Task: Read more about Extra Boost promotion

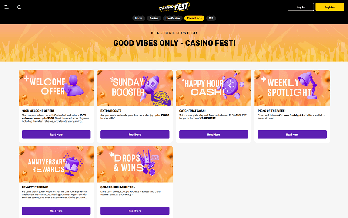Action: pos(135,134)
